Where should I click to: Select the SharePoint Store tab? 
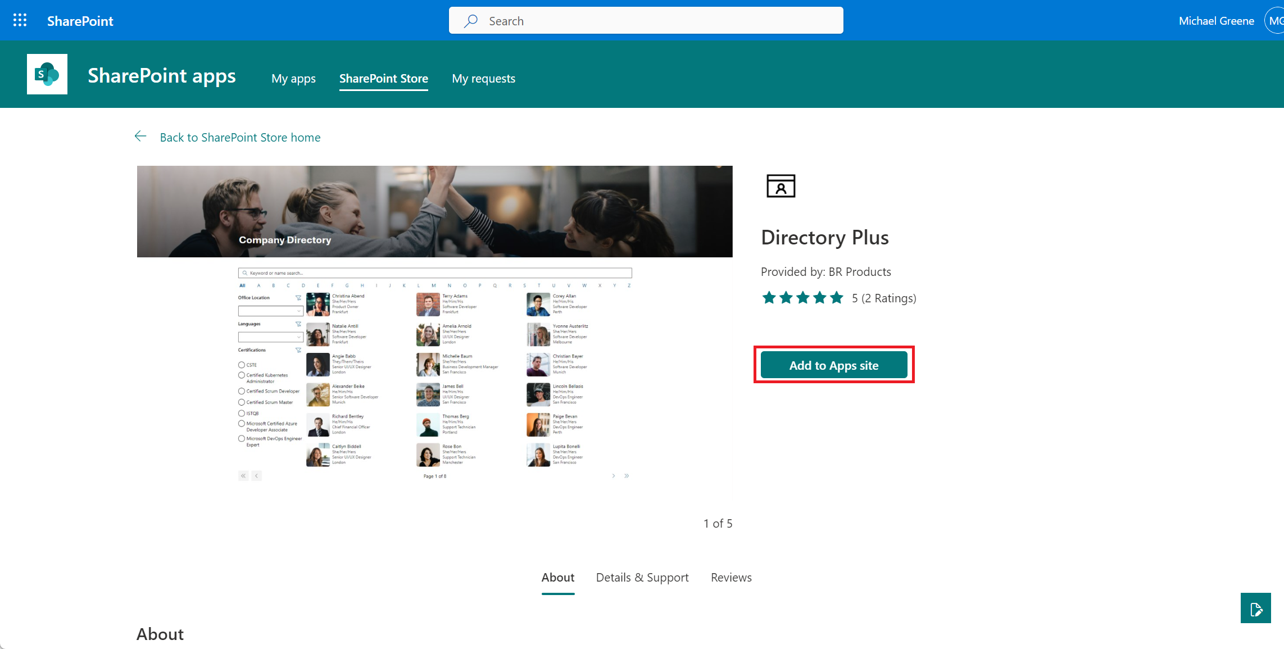pos(384,79)
